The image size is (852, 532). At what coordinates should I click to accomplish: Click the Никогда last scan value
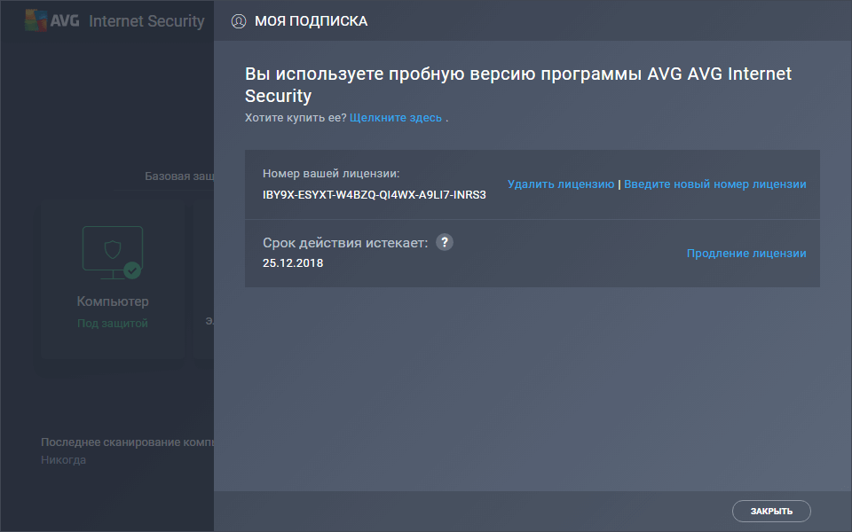[64, 460]
